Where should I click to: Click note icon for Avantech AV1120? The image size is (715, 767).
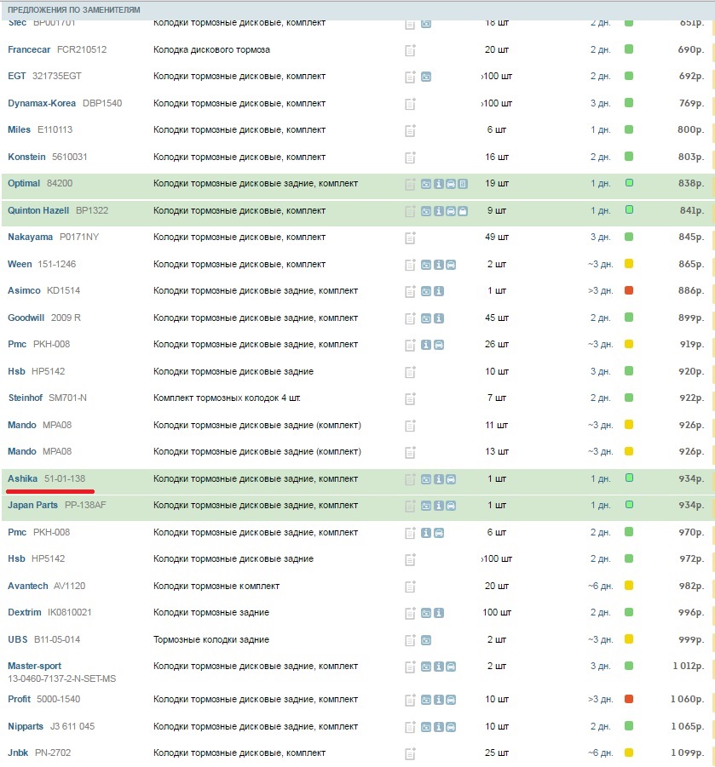point(411,586)
